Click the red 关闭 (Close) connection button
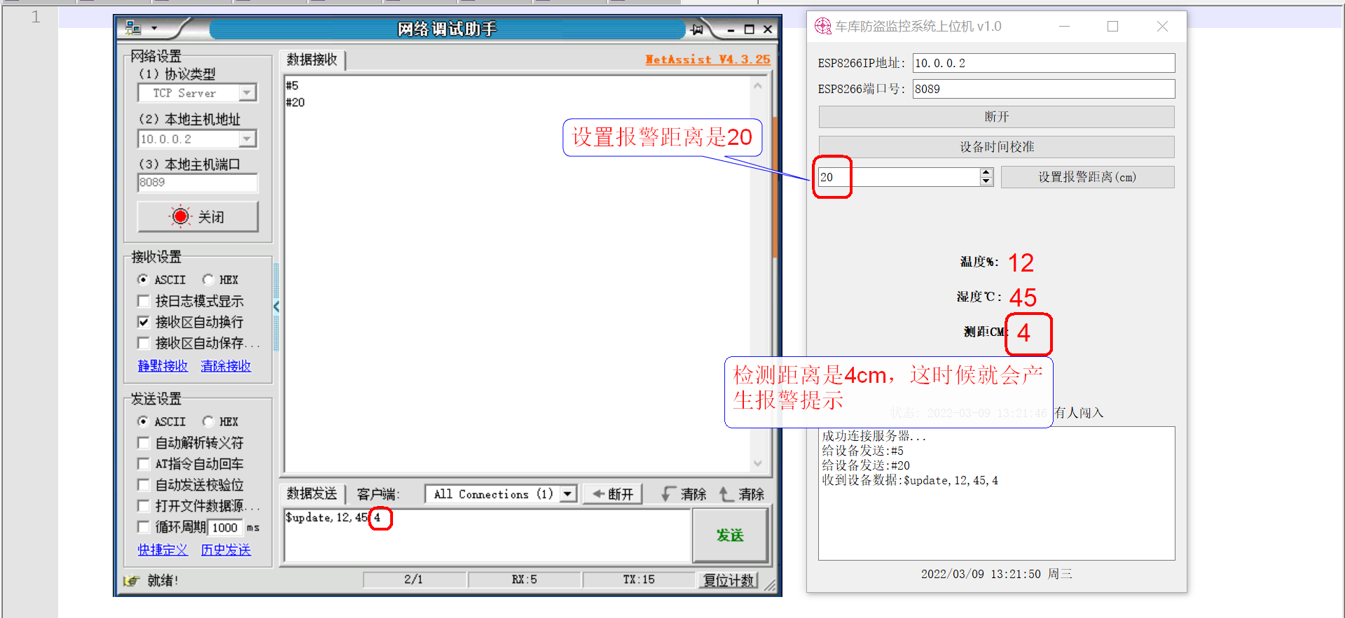Viewport: 1345px width, 618px height. 198,217
